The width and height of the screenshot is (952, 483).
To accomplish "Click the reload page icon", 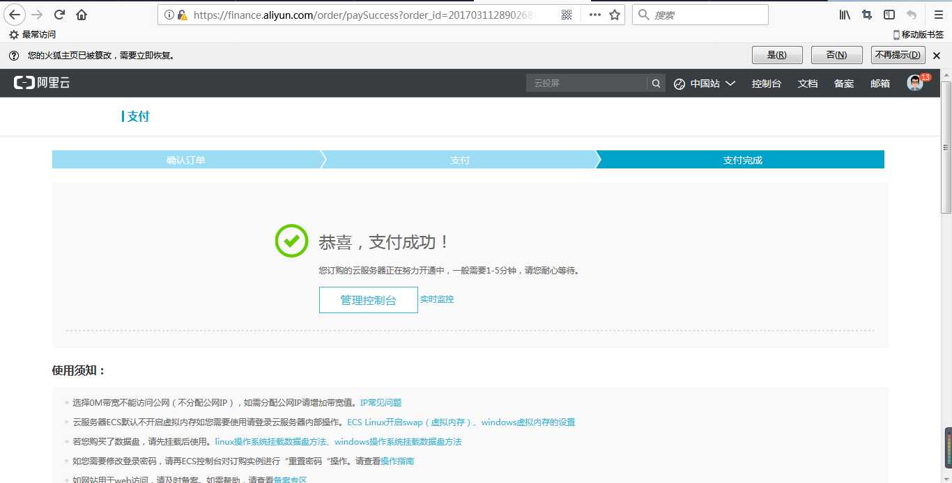I will [x=59, y=14].
